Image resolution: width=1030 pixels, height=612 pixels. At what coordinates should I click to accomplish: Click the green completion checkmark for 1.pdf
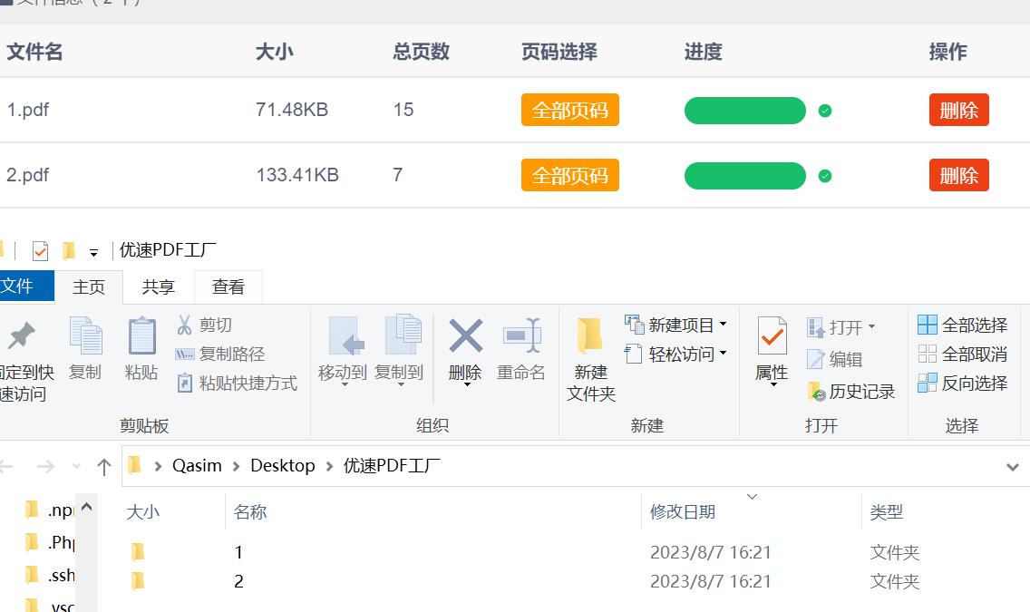click(x=826, y=111)
